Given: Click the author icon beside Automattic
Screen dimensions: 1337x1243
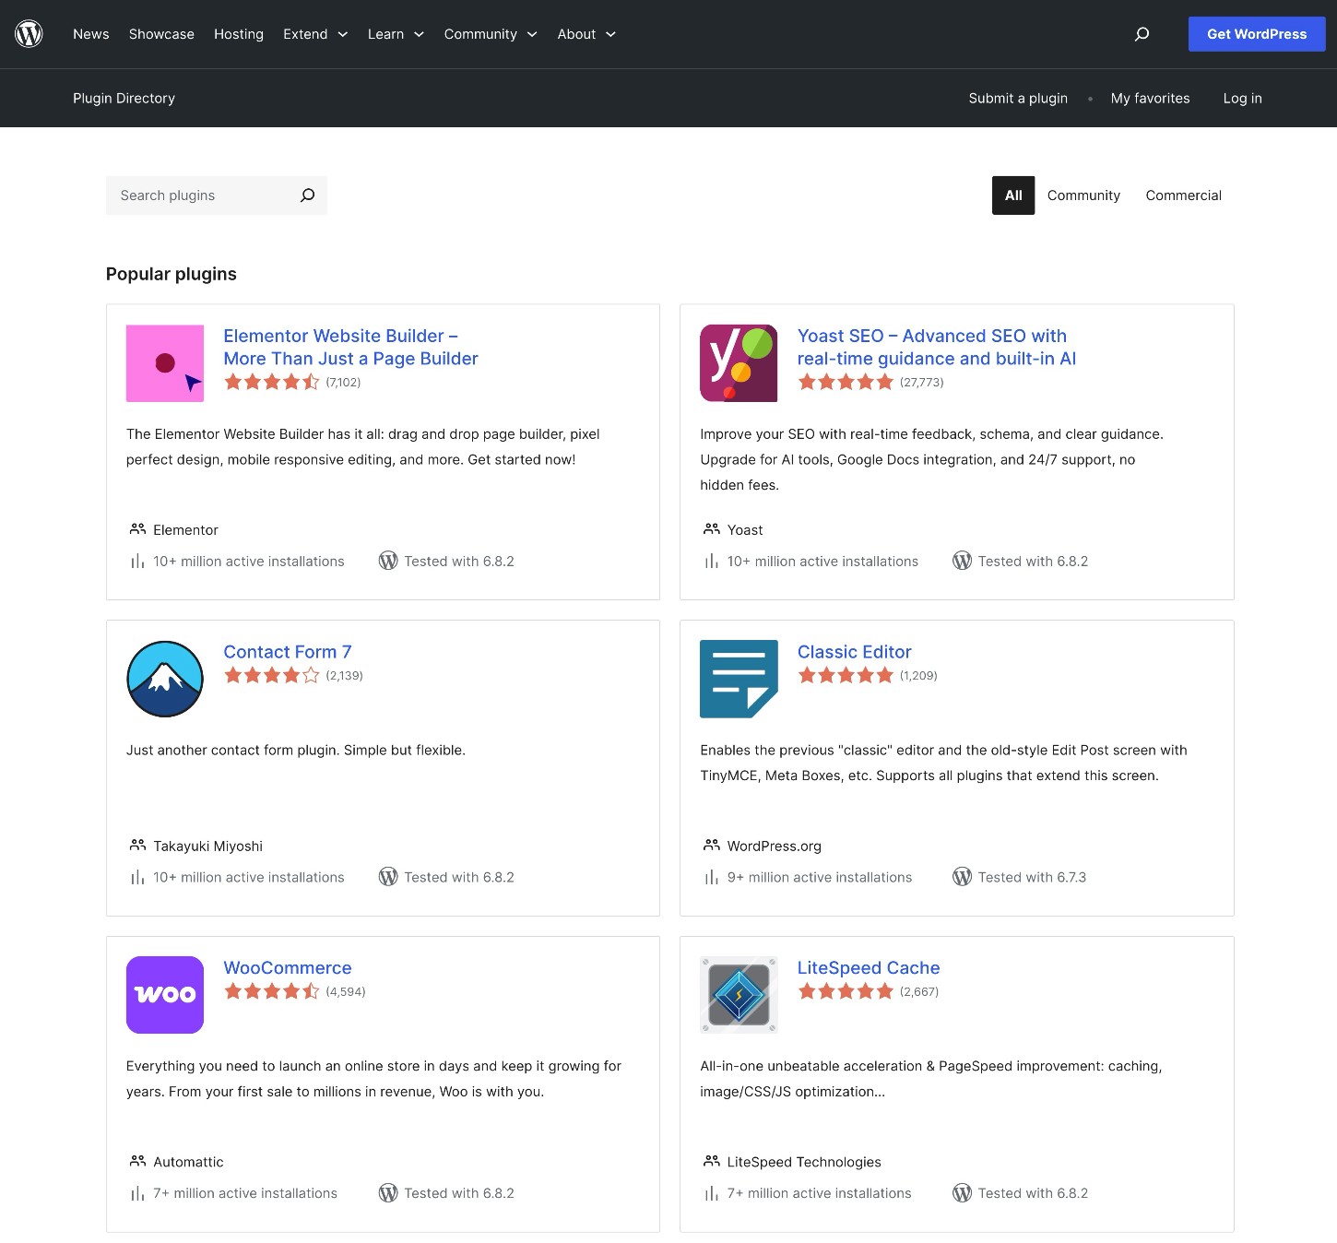Looking at the screenshot, I should 137,1161.
